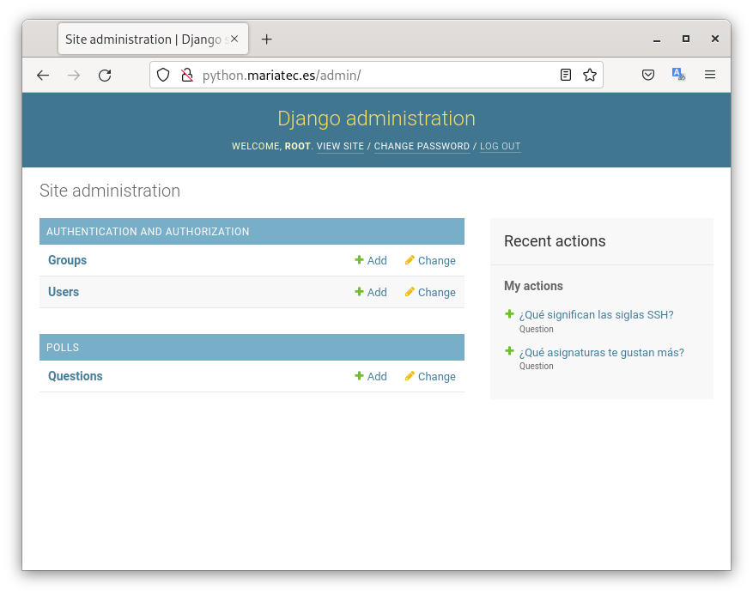Open the Change Password link
Image resolution: width=753 pixels, height=595 pixels.
422,147
